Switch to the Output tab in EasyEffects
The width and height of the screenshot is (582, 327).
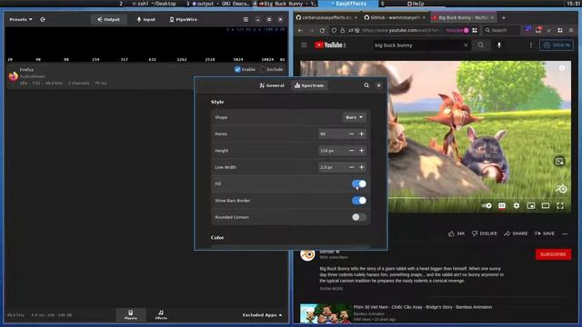tap(109, 19)
